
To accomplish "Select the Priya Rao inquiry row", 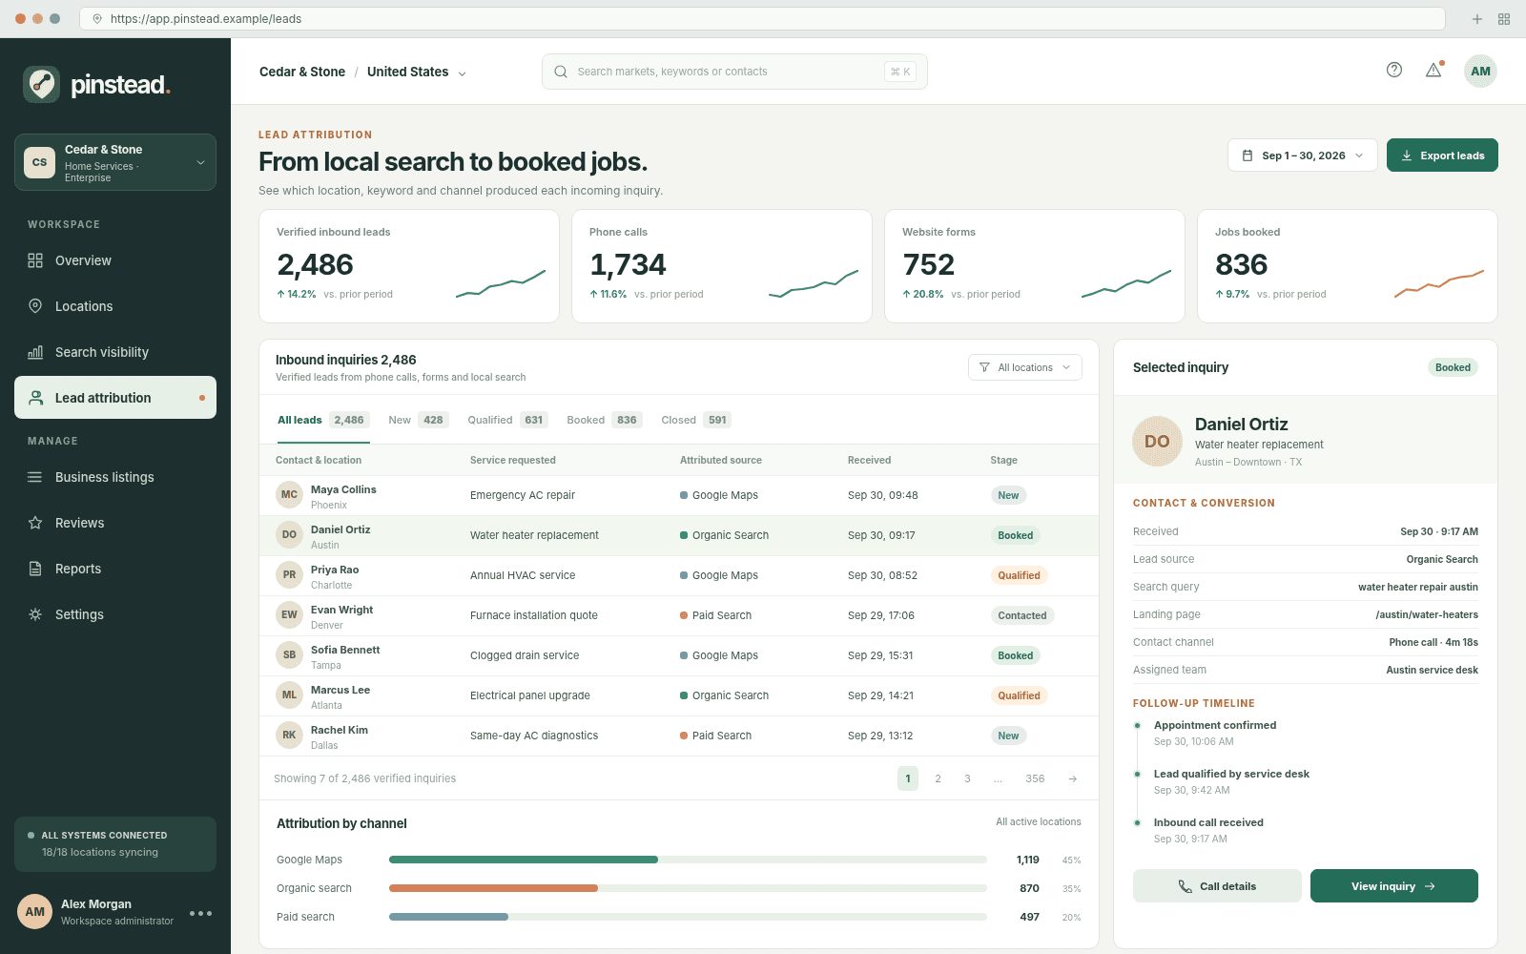I will tap(679, 576).
